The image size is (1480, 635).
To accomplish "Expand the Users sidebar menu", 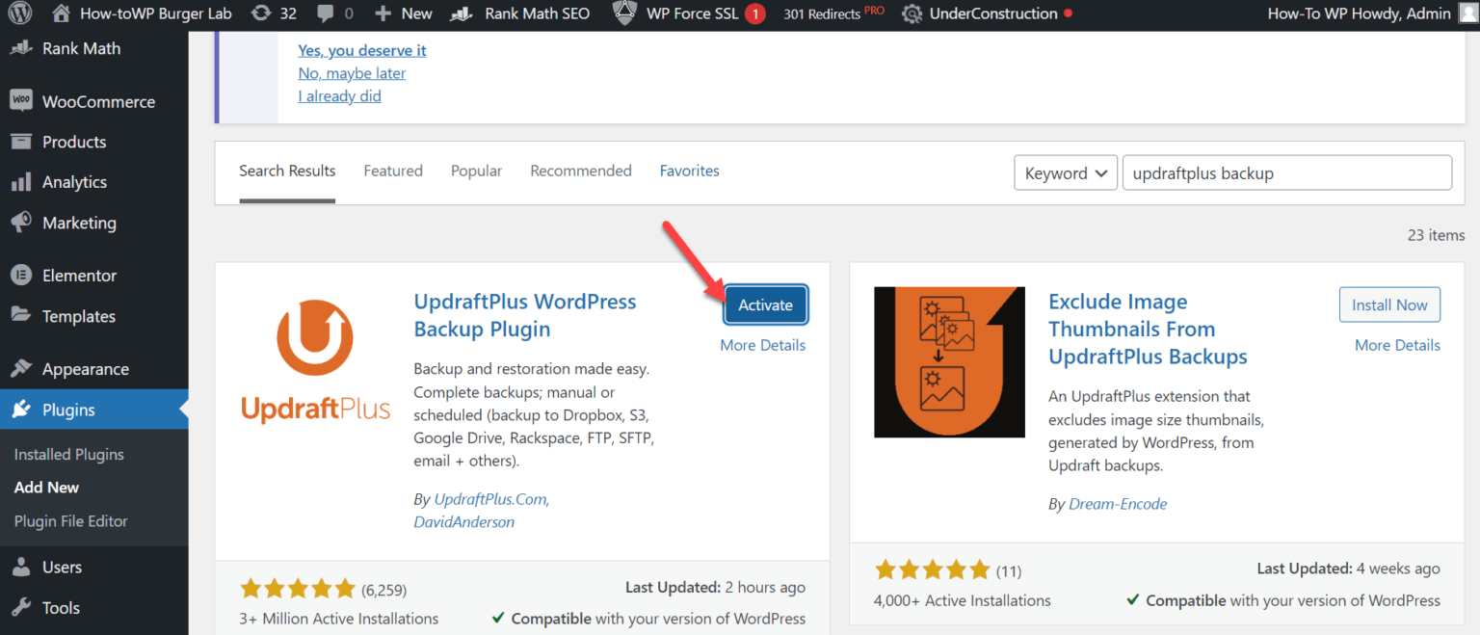I will (60, 567).
